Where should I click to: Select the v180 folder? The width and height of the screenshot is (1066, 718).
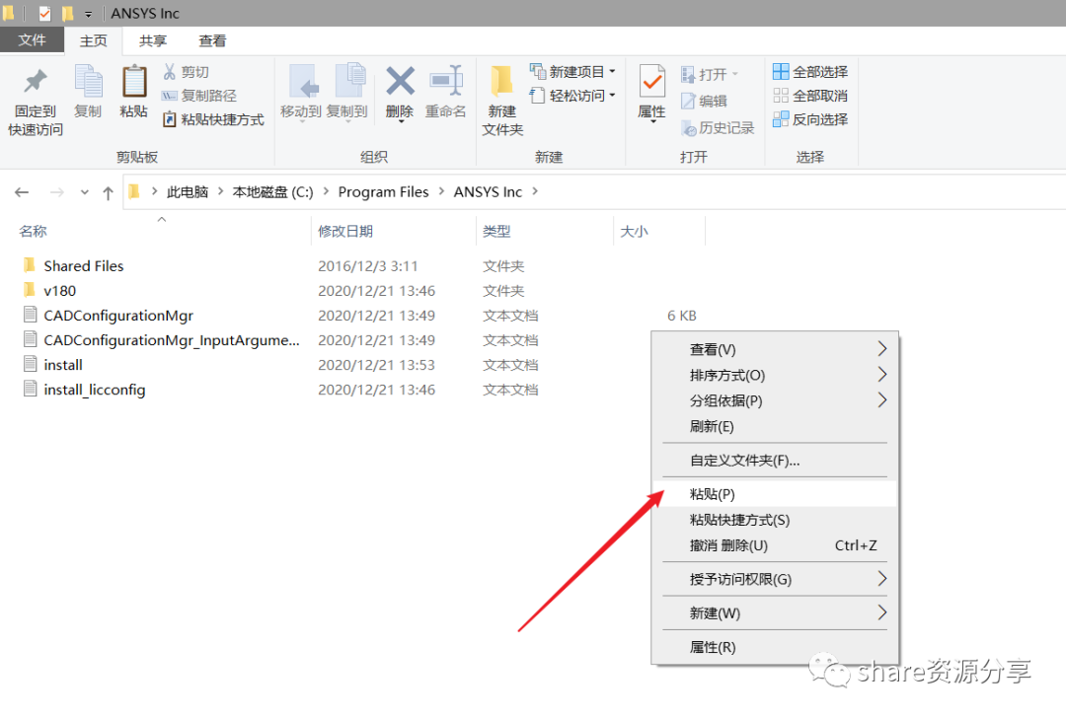point(60,291)
